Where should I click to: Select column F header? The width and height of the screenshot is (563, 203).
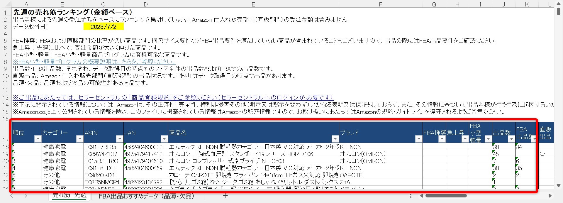[381, 4]
